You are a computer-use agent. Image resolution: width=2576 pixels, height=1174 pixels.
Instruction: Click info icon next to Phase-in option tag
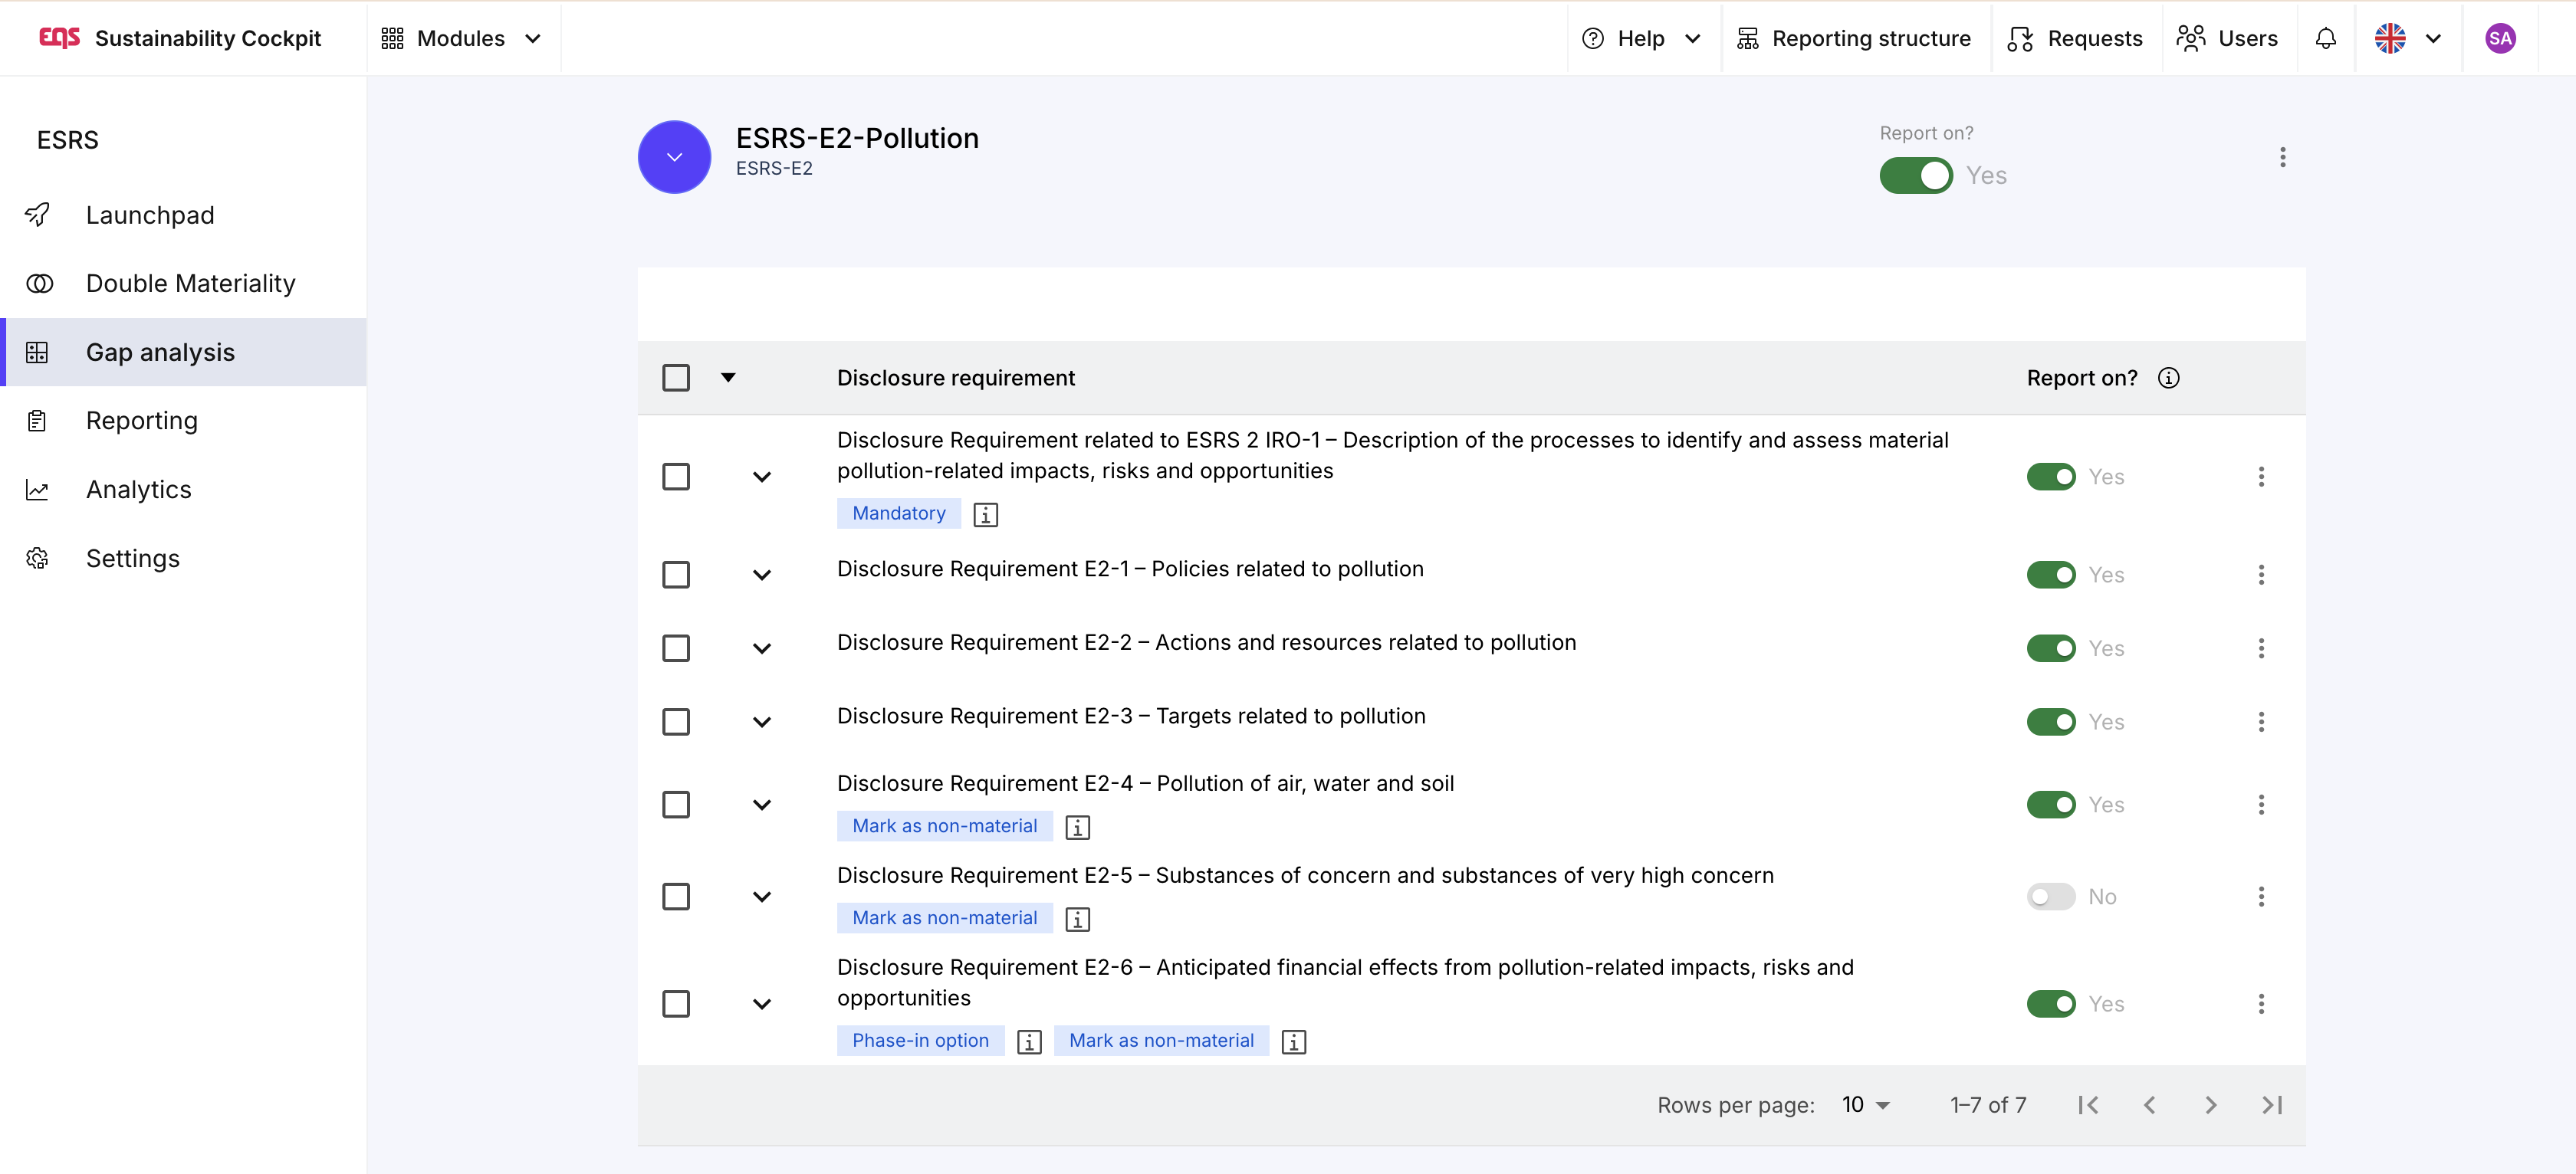tap(1029, 1042)
